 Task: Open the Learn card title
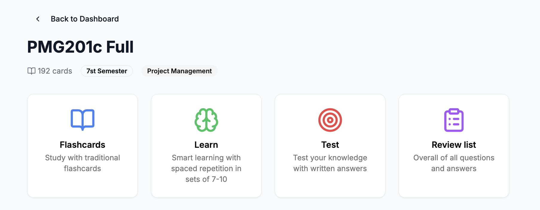[x=206, y=145]
